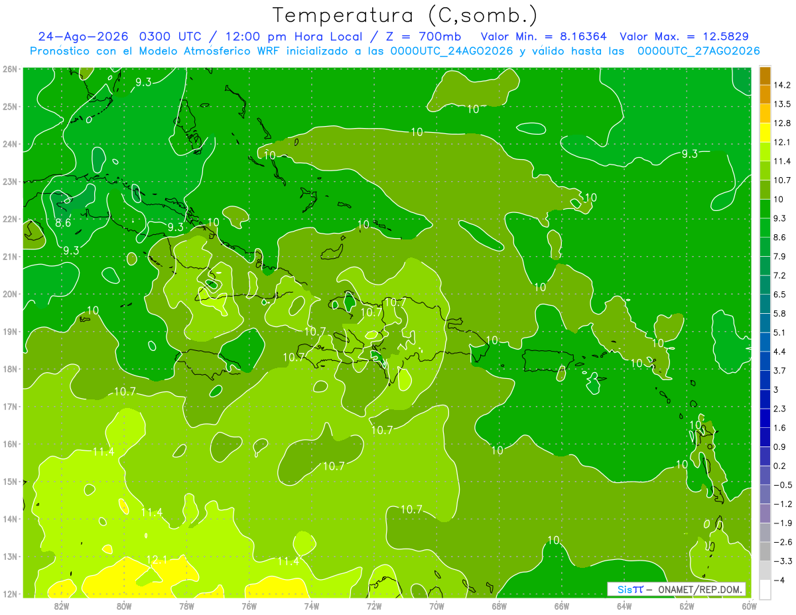796x615 pixels.
Task: Pick the lime swatch between 12.1 and 11.4
Action: (765, 151)
